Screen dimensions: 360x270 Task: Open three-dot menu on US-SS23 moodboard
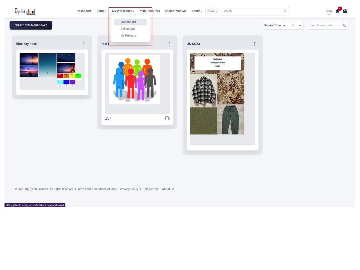click(x=254, y=44)
